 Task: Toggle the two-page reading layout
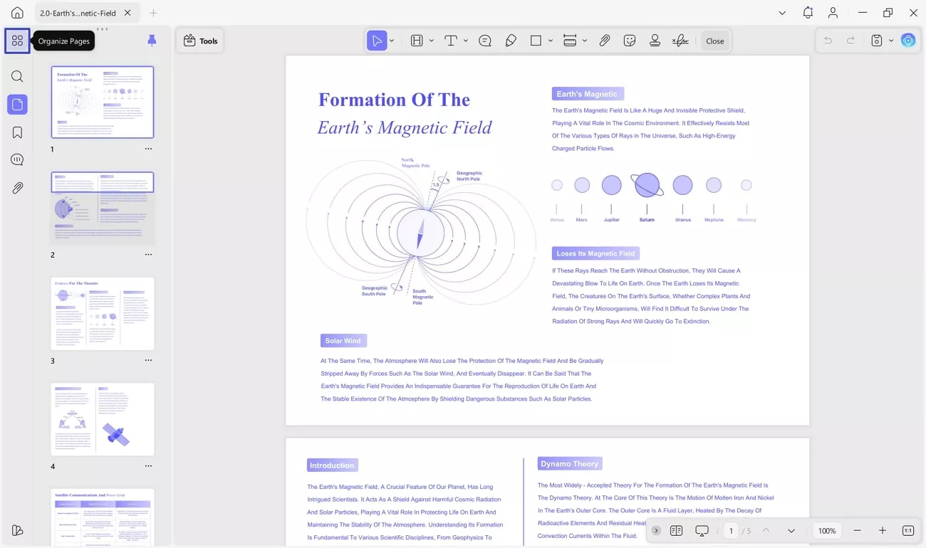click(x=676, y=531)
